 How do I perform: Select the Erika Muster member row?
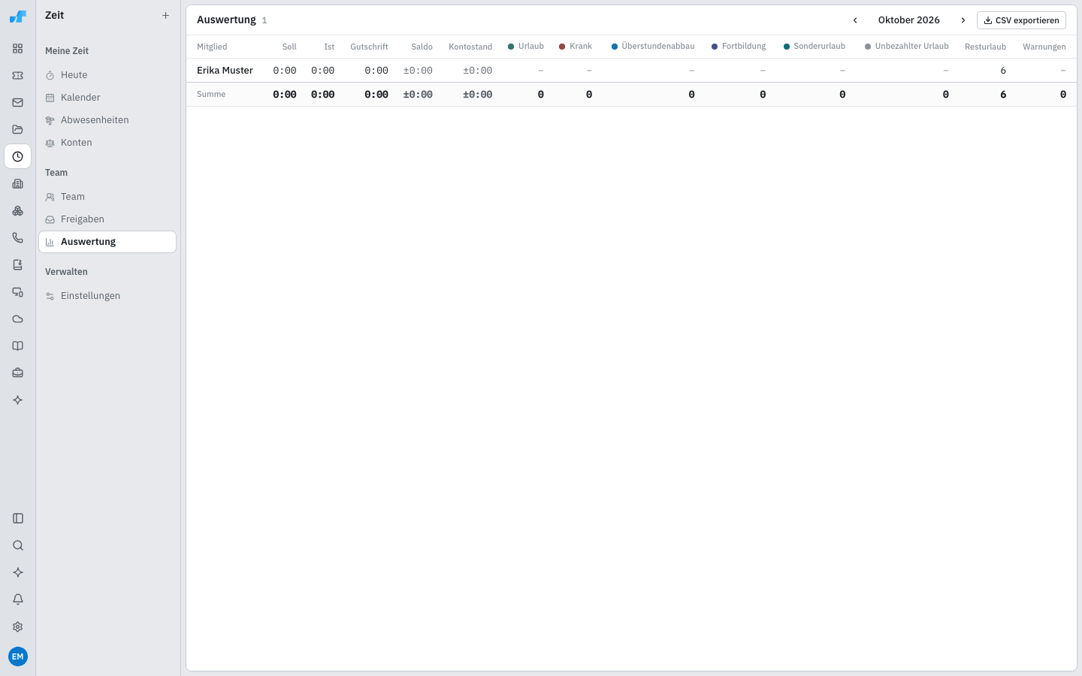pyautogui.click(x=631, y=71)
